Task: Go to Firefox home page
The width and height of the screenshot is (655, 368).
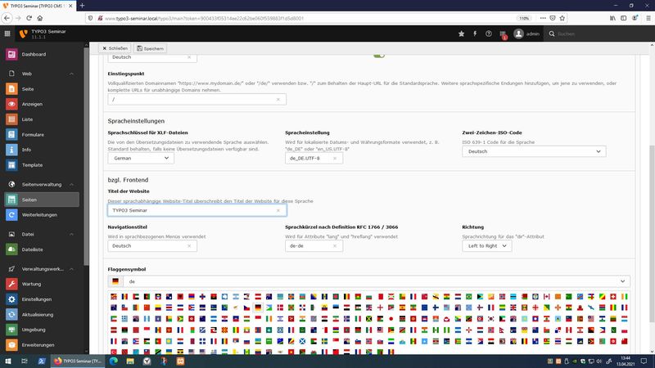Action: [40, 18]
